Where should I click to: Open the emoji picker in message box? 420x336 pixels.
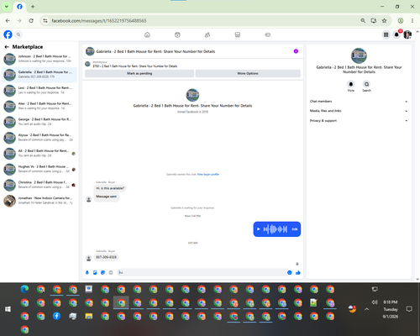click(x=290, y=272)
